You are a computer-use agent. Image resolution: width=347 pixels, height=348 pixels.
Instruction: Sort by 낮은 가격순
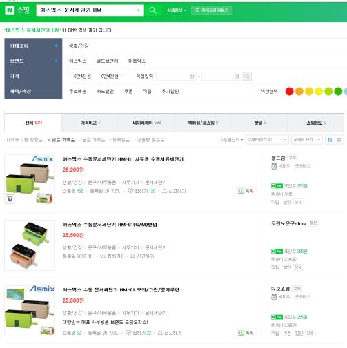click(x=61, y=140)
